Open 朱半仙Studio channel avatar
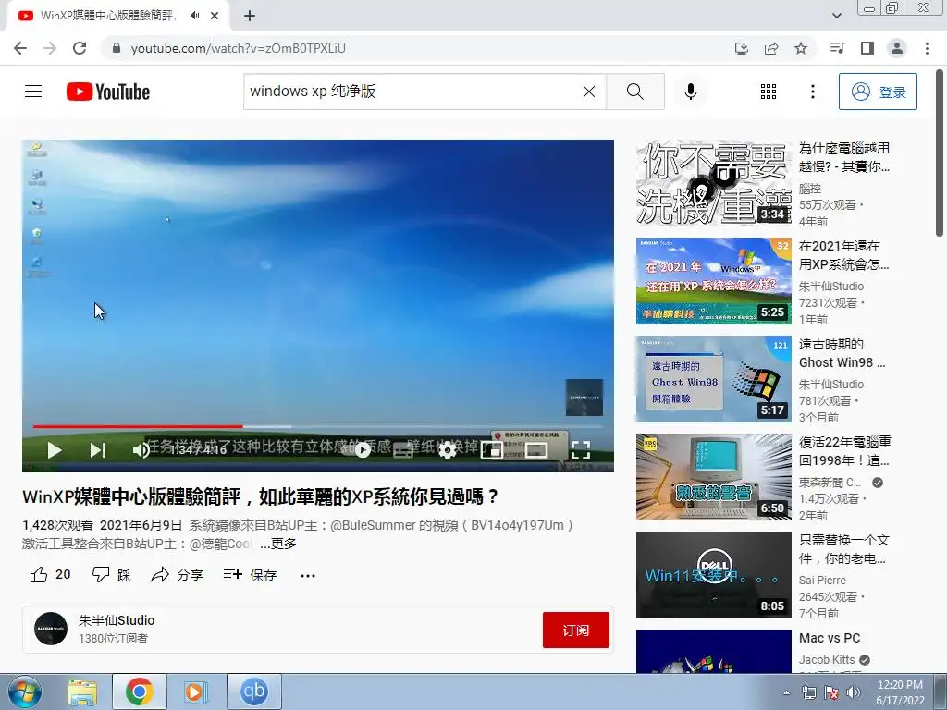The height and width of the screenshot is (710, 947). 51,629
